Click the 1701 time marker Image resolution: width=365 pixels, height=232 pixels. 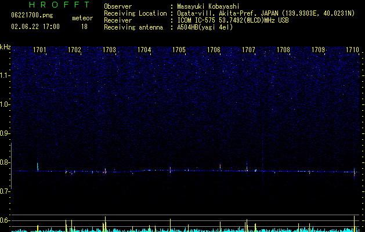click(39, 50)
